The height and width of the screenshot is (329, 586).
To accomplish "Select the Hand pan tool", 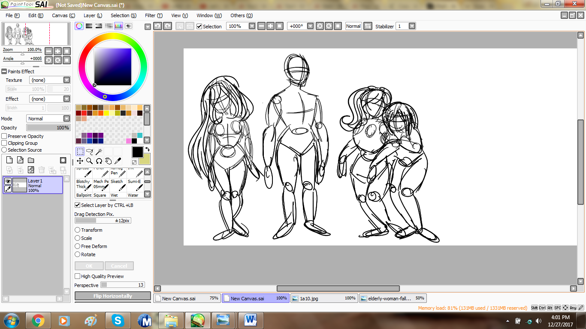I will [109, 161].
